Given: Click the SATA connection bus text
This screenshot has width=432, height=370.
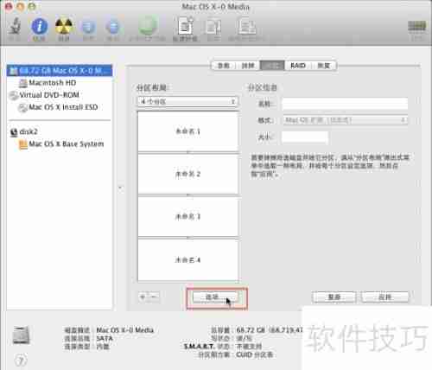Looking at the screenshot, I should click(x=105, y=338).
